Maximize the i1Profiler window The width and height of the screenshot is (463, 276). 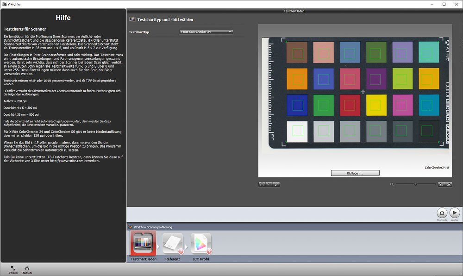(x=444, y=4)
